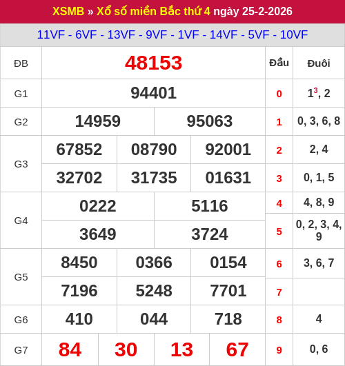Screen dimensions: 345x366
Task: Click the tail values '0, 3, 6, 8'
Action: pyautogui.click(x=319, y=121)
